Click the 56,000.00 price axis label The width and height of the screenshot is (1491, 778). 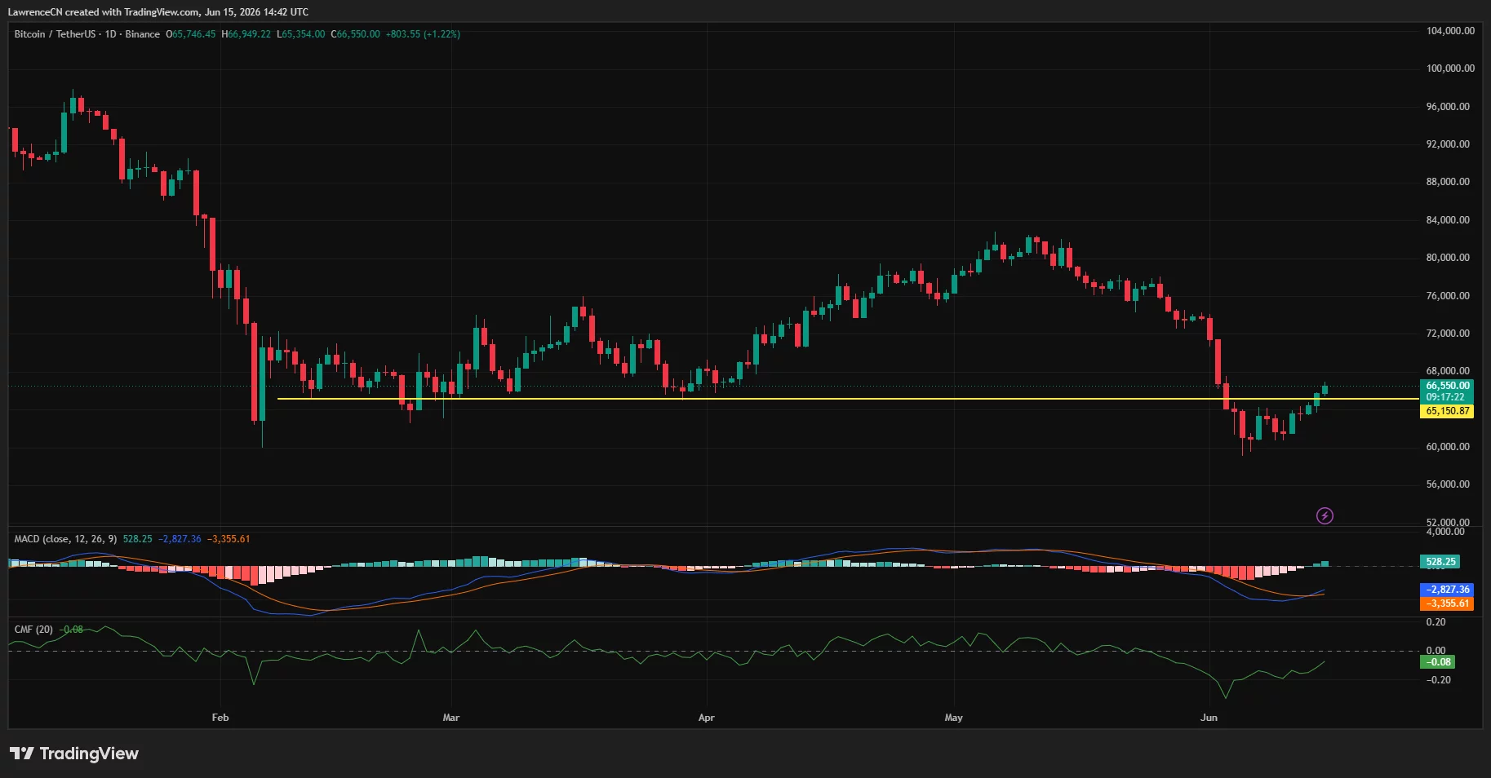[1448, 484]
